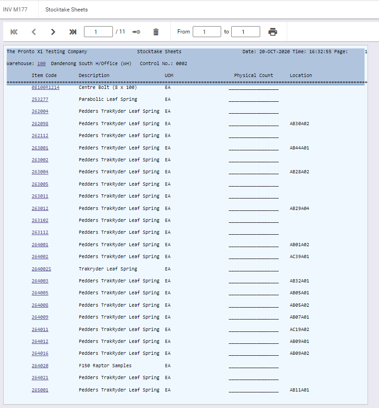Click the 'Physical Count' column header
Screen dimensions: 379x408
(253, 76)
